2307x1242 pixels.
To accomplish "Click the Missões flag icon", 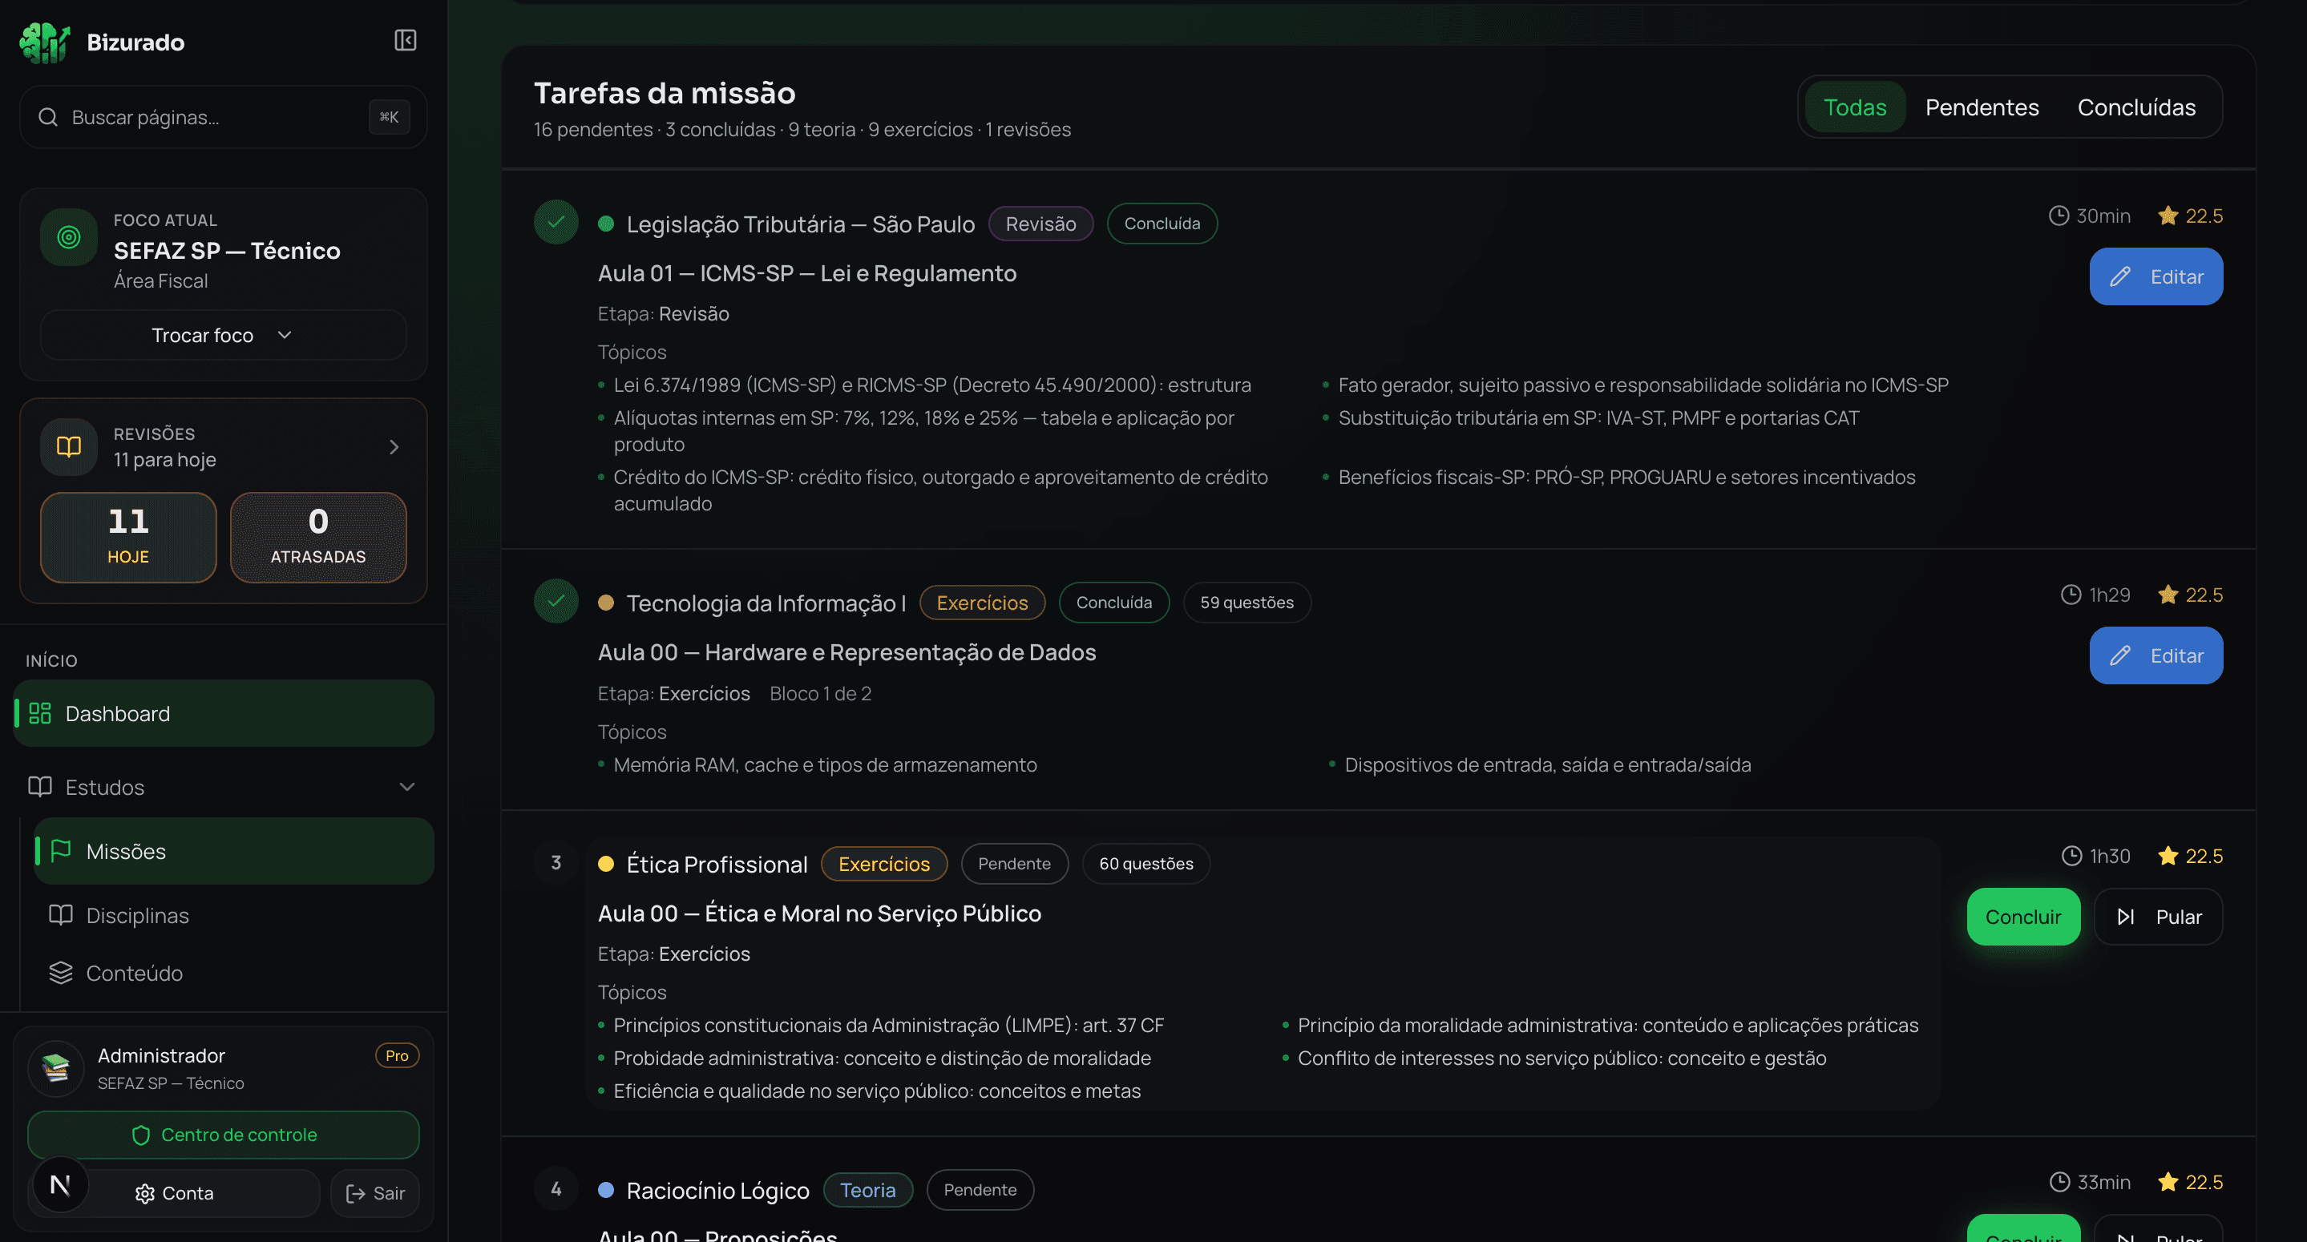I will coord(61,851).
